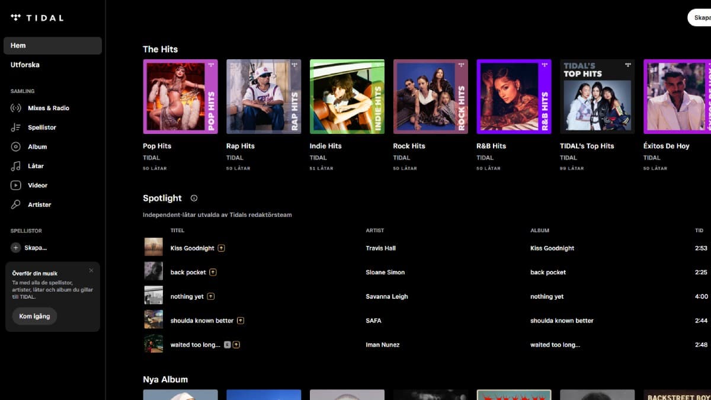The width and height of the screenshot is (711, 400).
Task: Click the shoulda known better album link
Action: point(561,321)
